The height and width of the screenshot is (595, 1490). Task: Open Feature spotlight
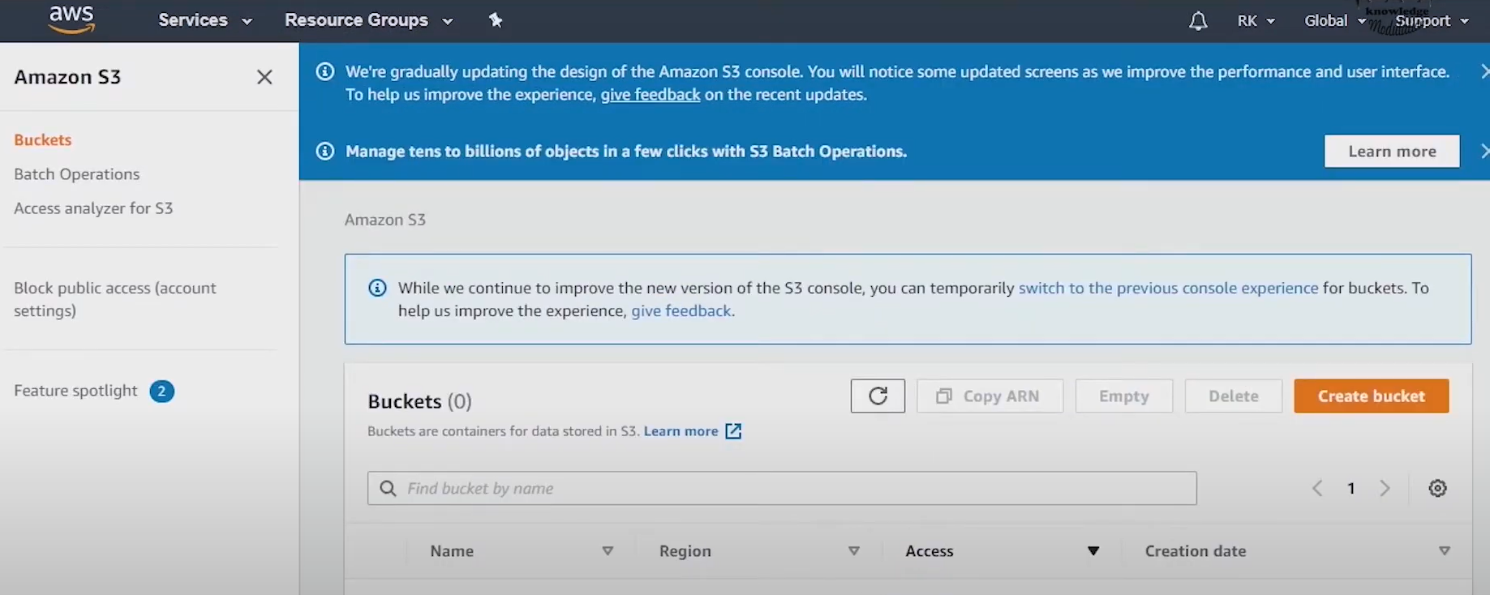[x=75, y=391]
